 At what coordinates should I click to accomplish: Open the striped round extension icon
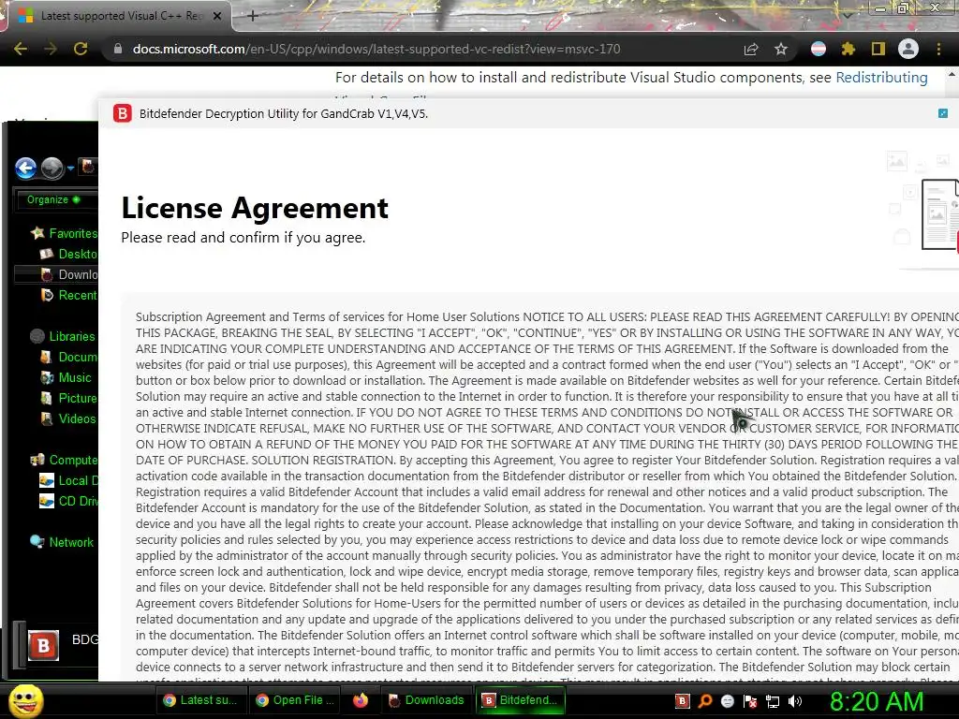coord(819,49)
